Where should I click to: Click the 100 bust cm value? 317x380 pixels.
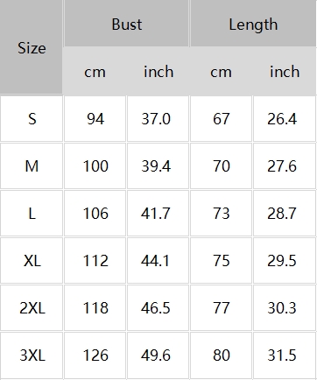95,166
